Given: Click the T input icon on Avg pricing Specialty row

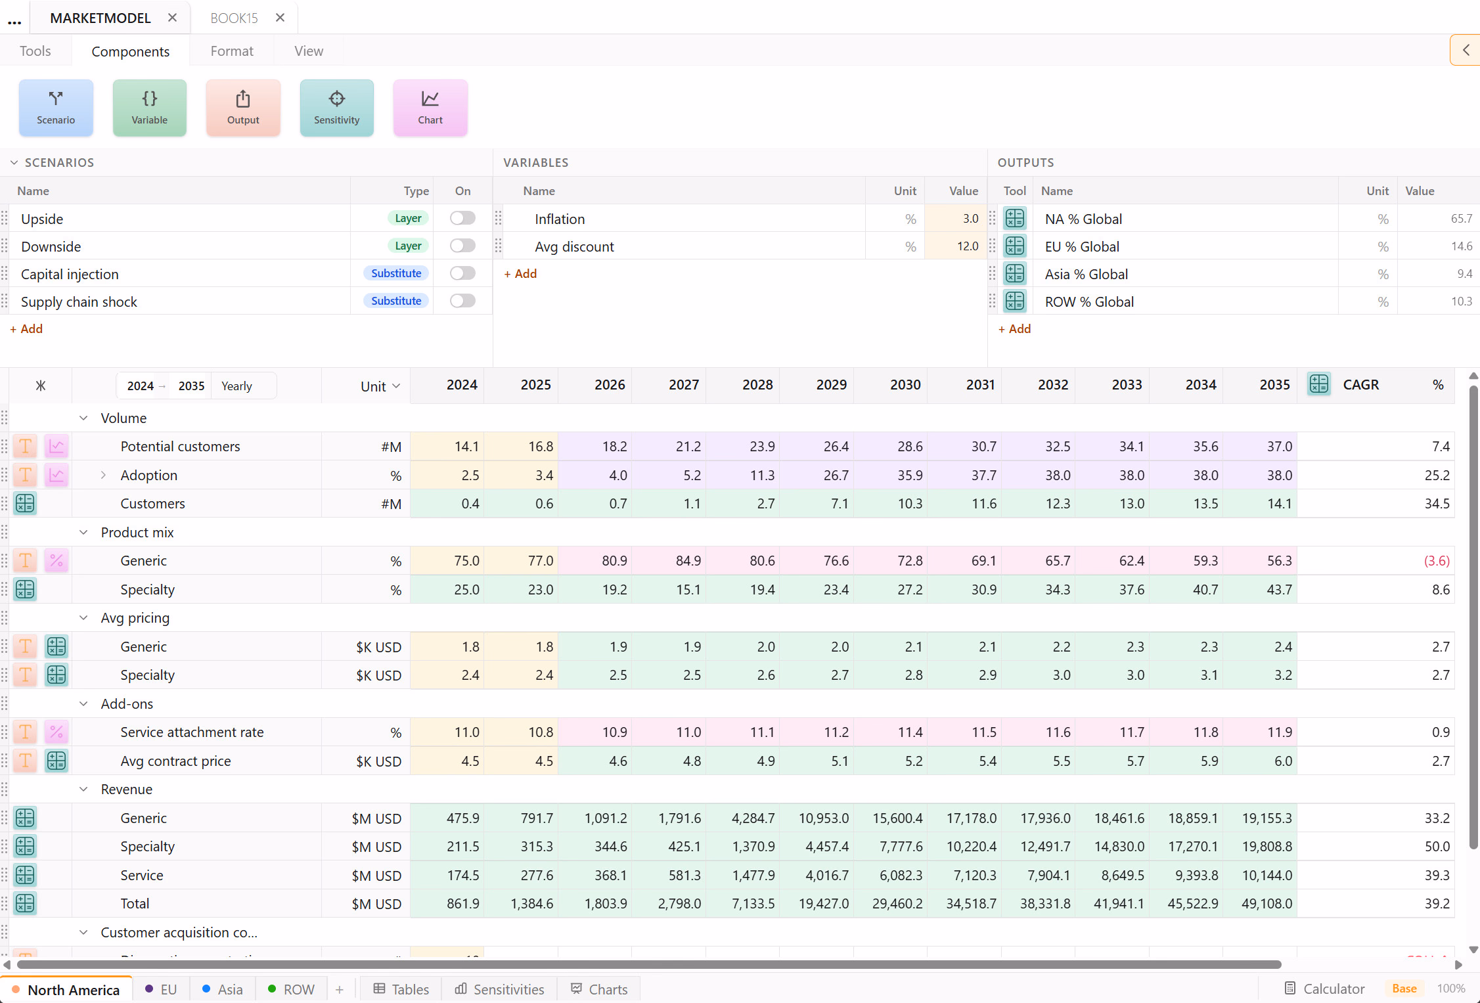Looking at the screenshot, I should (25, 675).
